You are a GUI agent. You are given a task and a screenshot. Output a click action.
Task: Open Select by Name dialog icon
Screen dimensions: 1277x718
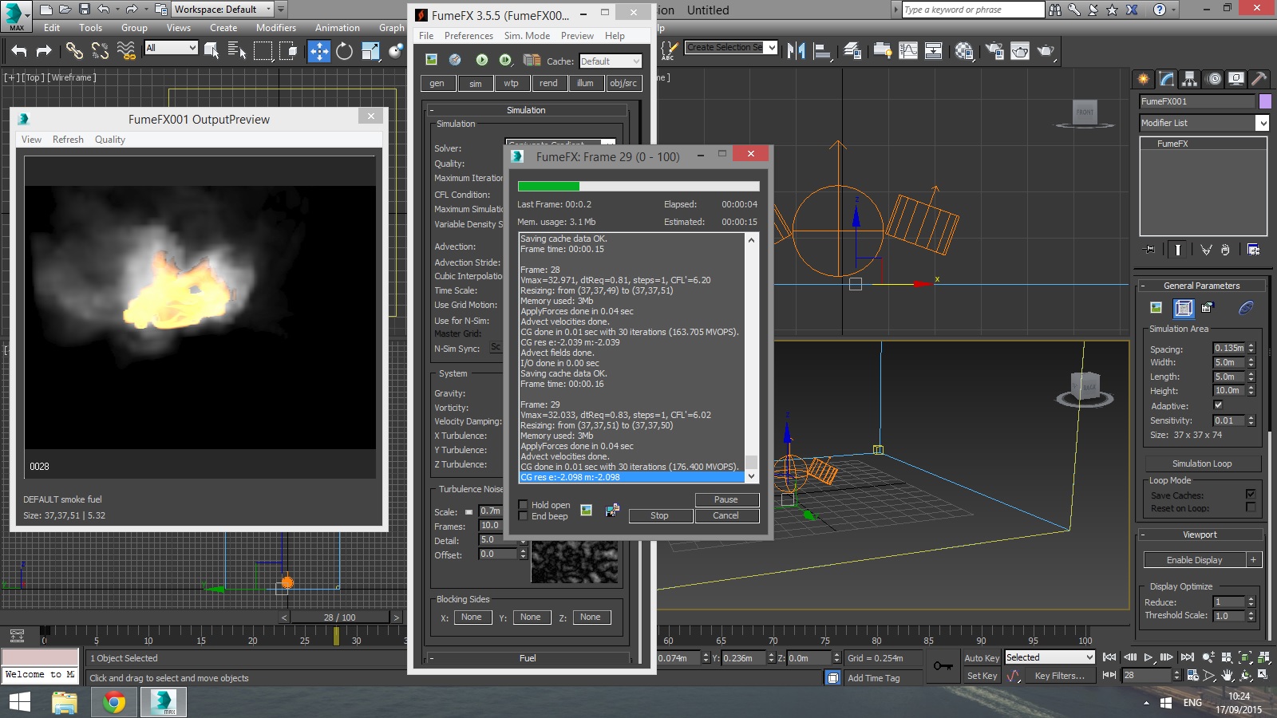click(237, 51)
